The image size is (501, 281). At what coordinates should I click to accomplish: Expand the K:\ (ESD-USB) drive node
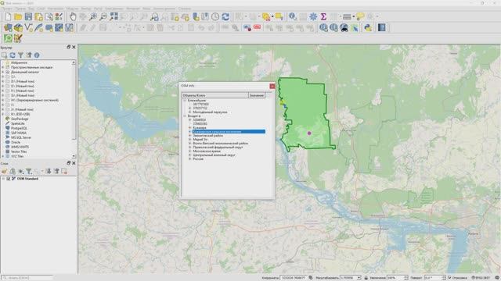tap(3, 114)
